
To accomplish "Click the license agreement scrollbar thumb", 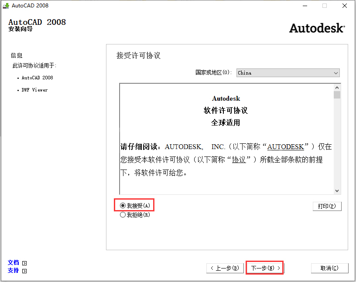I will coord(337,95).
